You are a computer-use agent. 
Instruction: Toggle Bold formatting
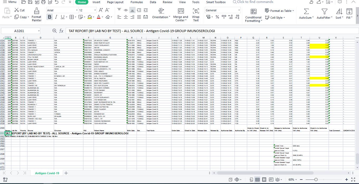pyautogui.click(x=49, y=17)
